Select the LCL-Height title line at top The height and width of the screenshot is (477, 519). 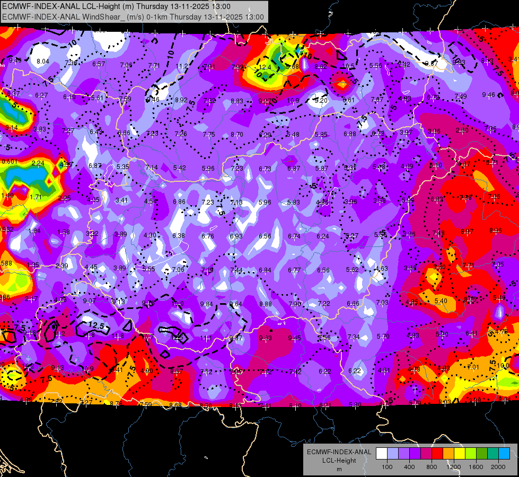[116, 6]
